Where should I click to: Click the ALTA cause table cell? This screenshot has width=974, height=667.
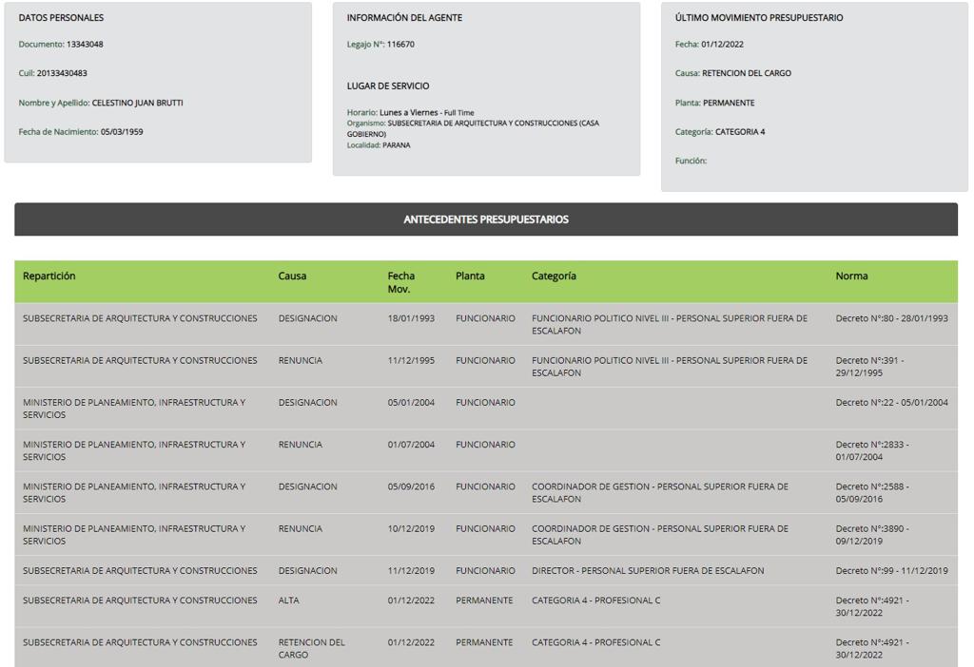point(289,600)
